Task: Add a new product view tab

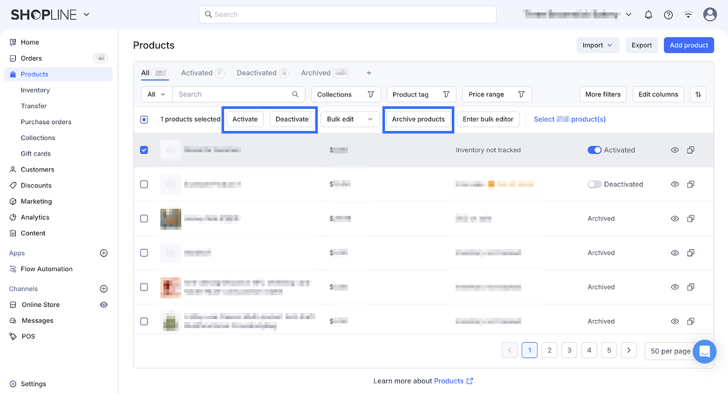Action: point(369,73)
